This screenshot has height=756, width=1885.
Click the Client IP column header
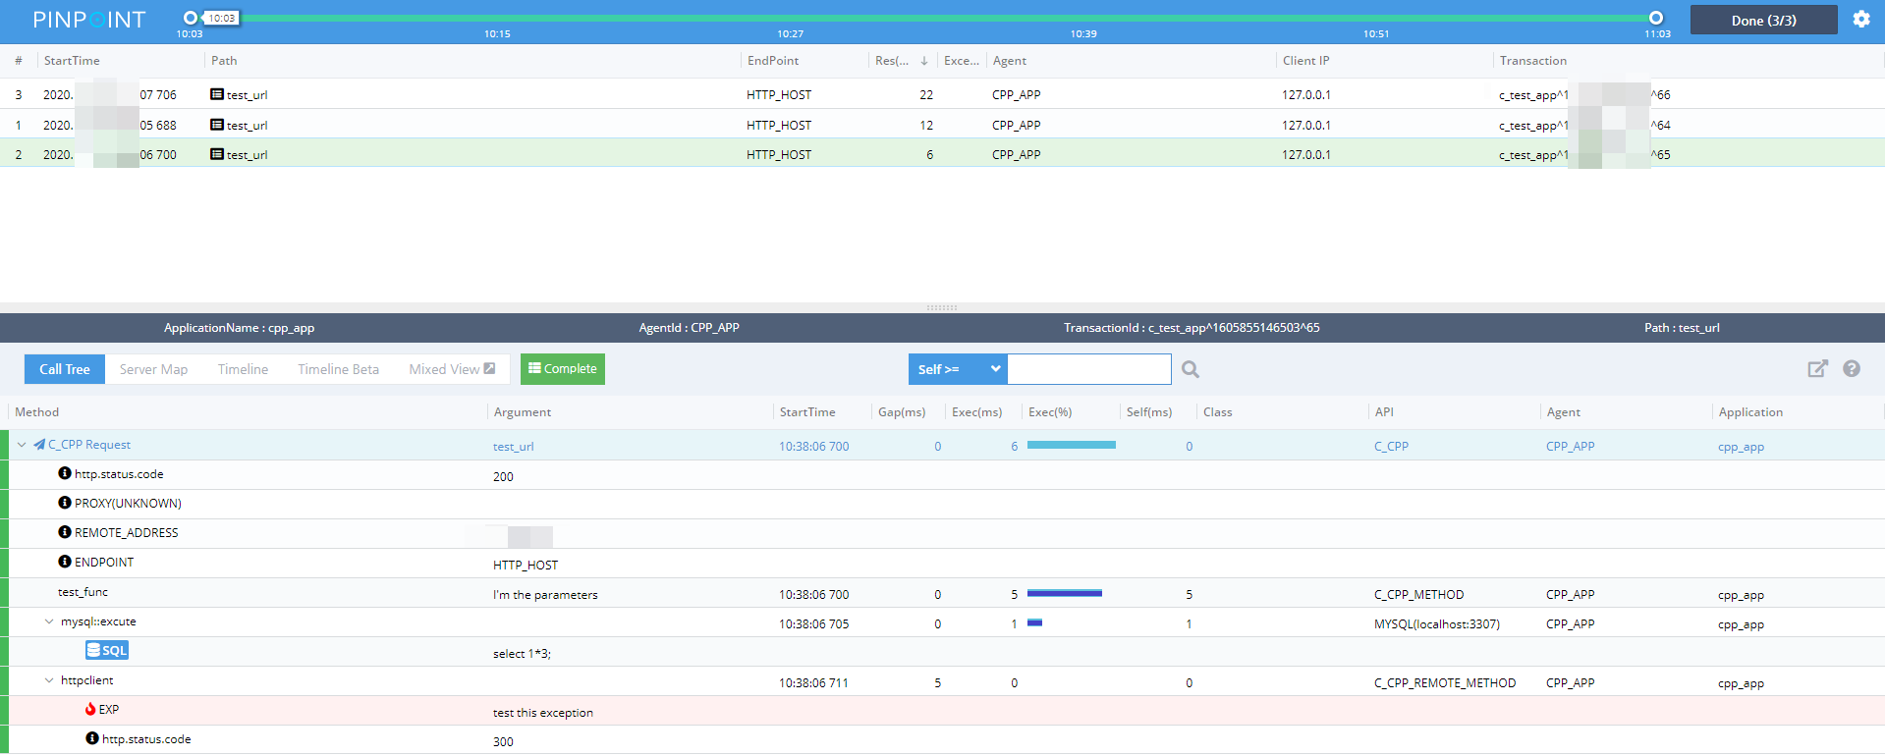coord(1305,61)
